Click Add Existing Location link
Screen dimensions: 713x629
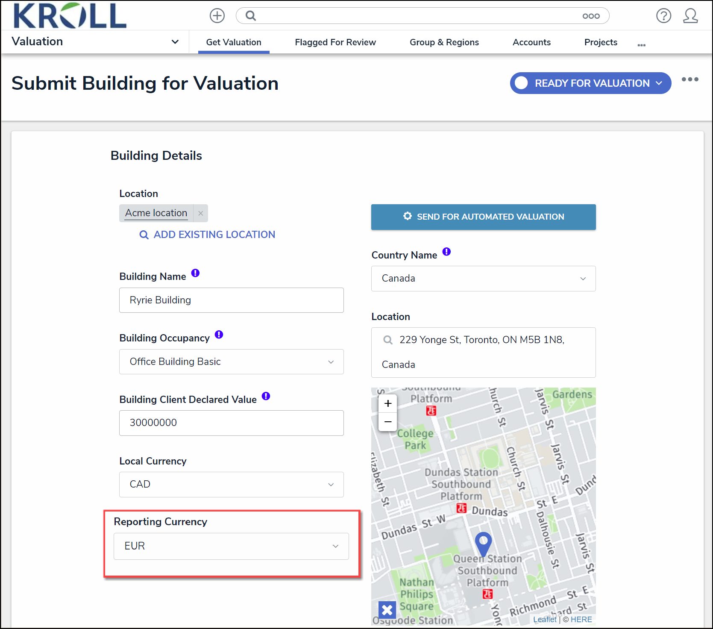point(208,235)
